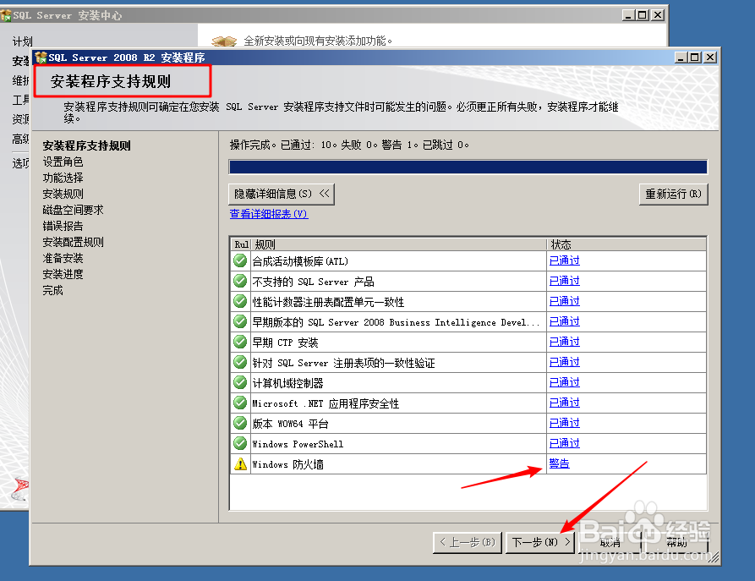The height and width of the screenshot is (581, 755).
Task: Click the 上一步(B) button
Action: coord(468,542)
